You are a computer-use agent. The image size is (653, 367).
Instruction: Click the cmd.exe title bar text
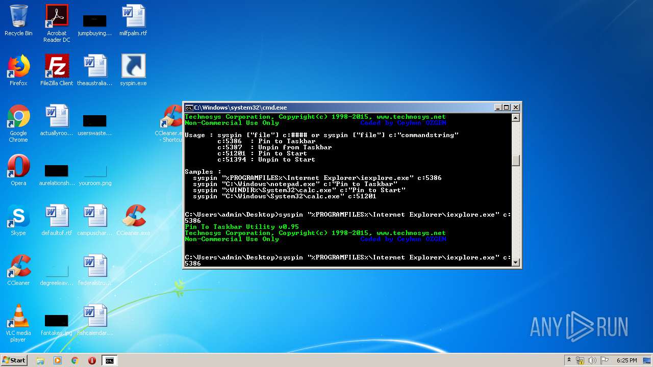pos(240,108)
